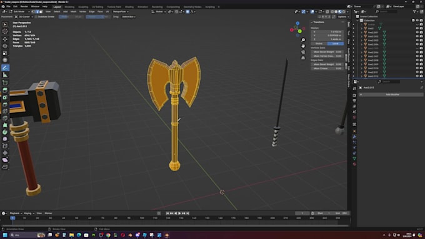Select the Shrink/Fatten tool
This screenshot has height=239, width=425.
coord(5,153)
